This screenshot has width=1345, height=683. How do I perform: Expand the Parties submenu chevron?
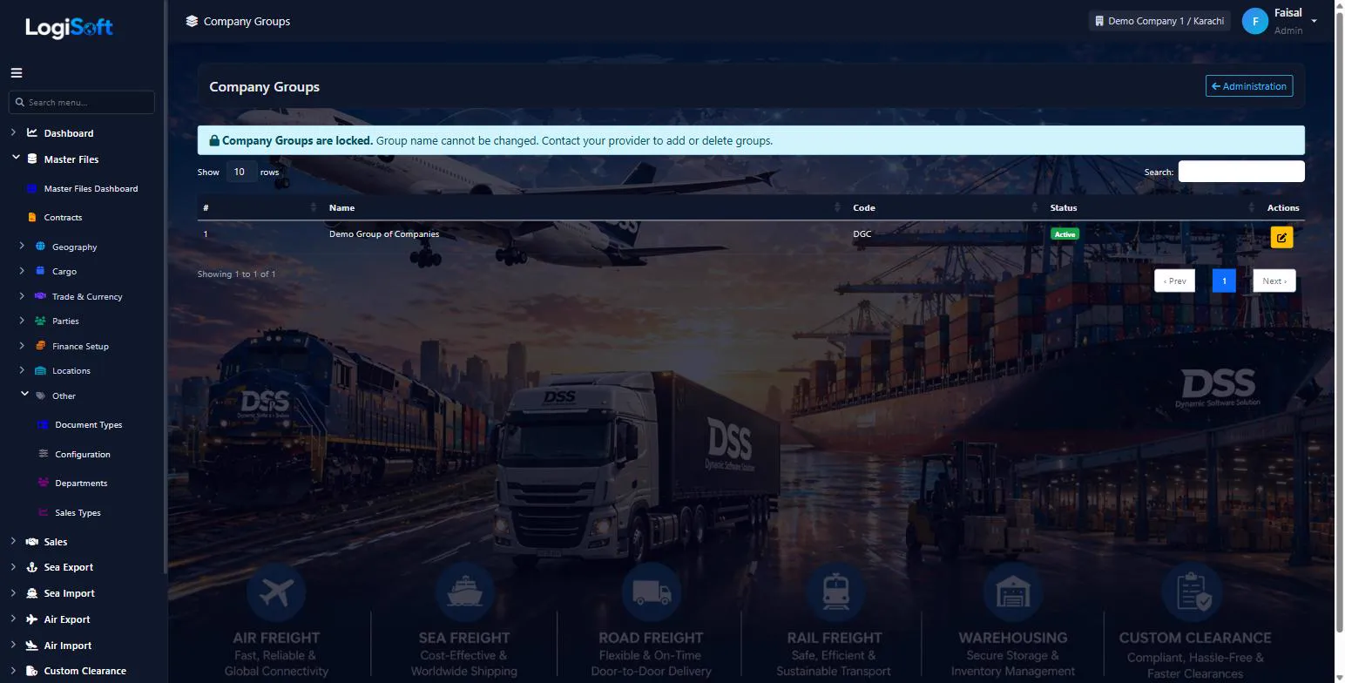click(22, 320)
